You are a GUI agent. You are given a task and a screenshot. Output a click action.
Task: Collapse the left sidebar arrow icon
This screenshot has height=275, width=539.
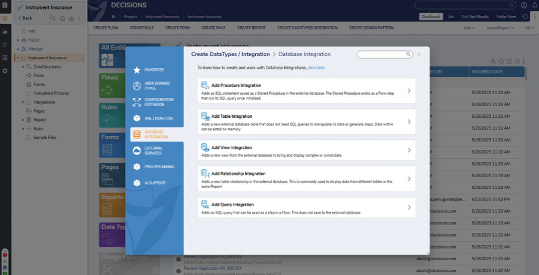5,5
